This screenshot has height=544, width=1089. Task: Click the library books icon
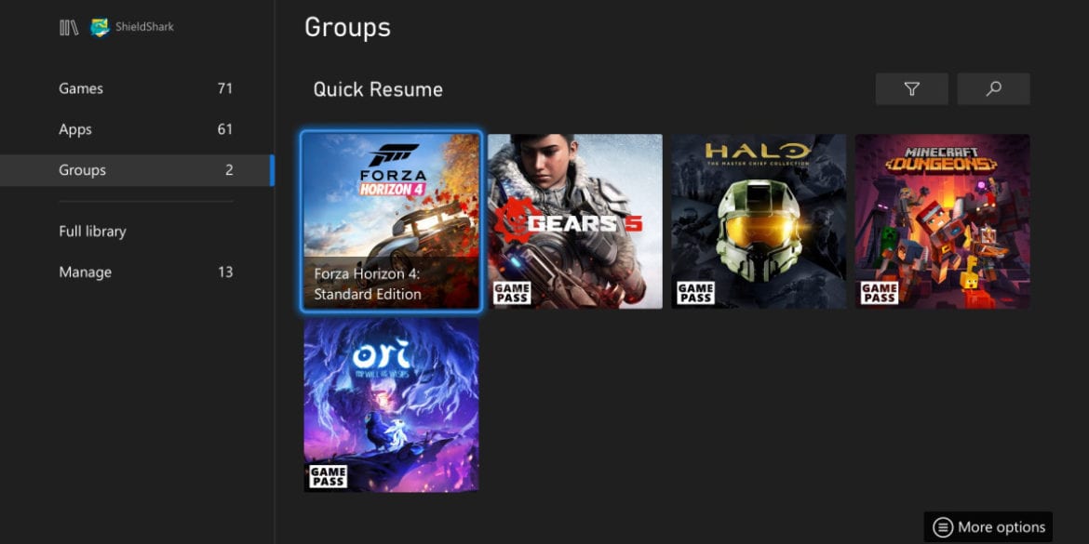click(x=69, y=28)
